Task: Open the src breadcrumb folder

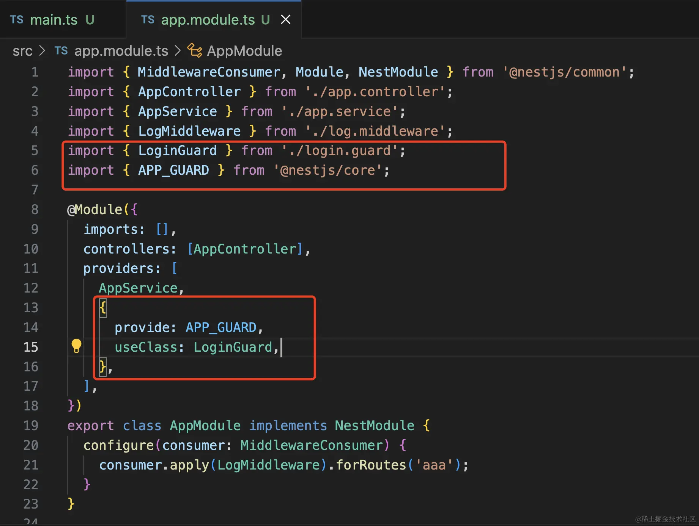Action: pos(22,51)
